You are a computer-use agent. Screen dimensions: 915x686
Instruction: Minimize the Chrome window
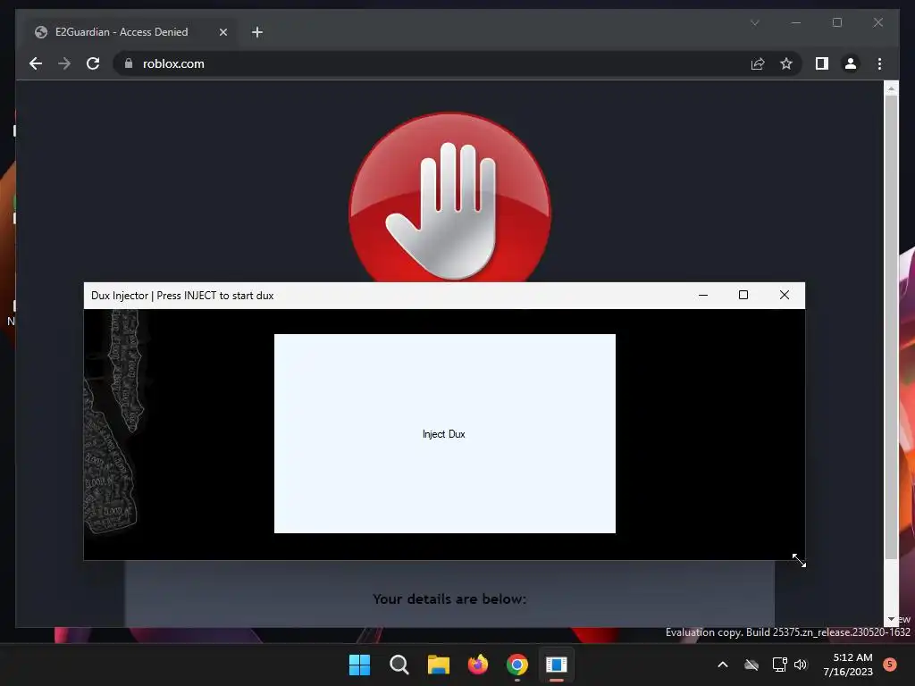796,22
